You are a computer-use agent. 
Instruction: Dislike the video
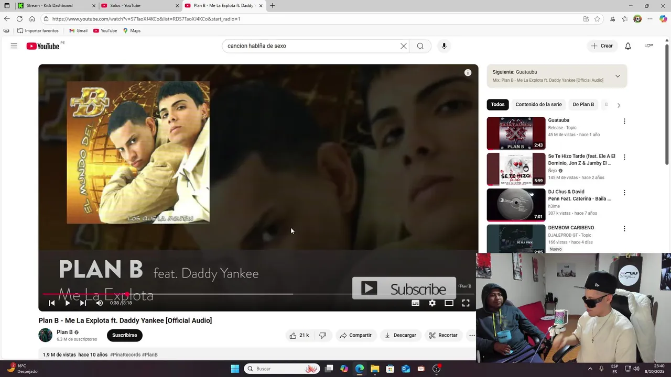click(x=323, y=335)
